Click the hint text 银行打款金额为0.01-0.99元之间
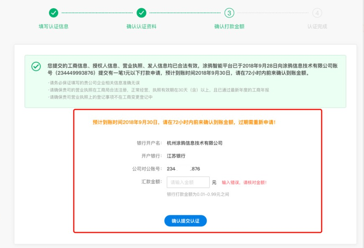 click(198, 194)
